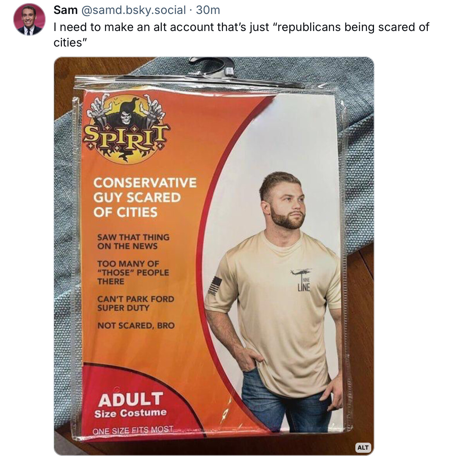Screen dimensions: 463x457
Task: Click the ALT badge on the image
Action: (363, 447)
